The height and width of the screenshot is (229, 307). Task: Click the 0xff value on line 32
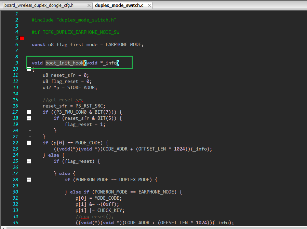pyautogui.click(x=108, y=204)
